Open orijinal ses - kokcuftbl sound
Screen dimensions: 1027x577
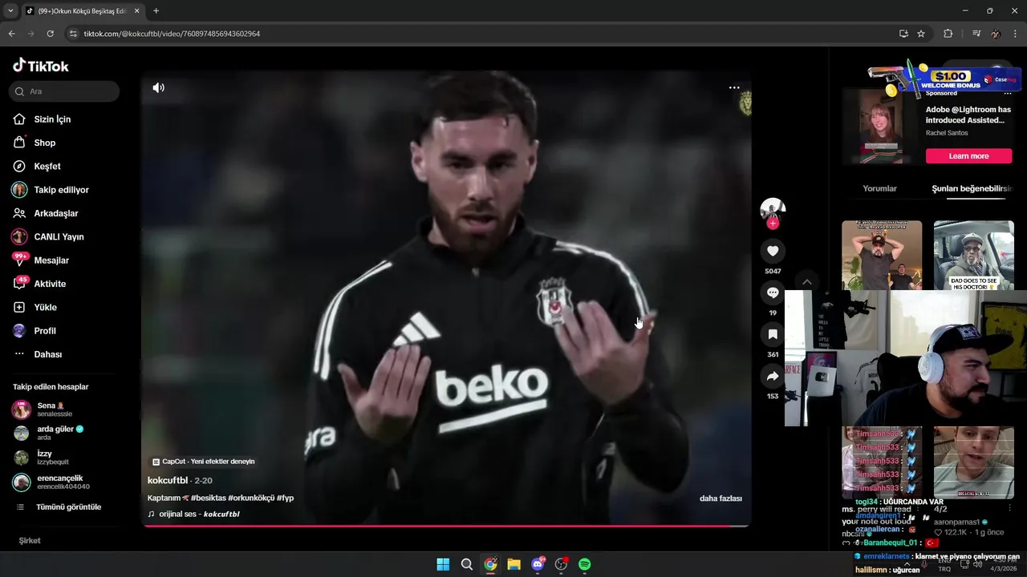pos(194,514)
